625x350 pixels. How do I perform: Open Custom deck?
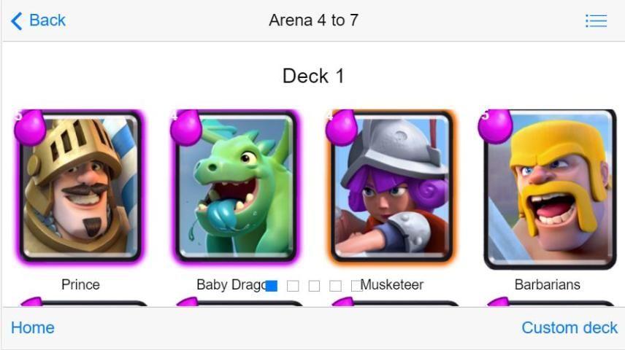pyautogui.click(x=570, y=327)
